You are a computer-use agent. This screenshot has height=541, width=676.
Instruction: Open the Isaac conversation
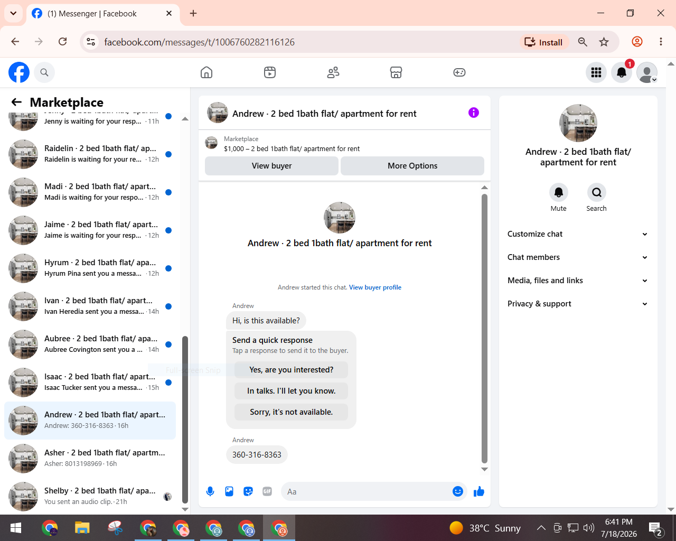90,382
